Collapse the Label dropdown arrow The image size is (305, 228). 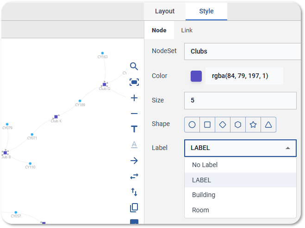click(x=288, y=148)
